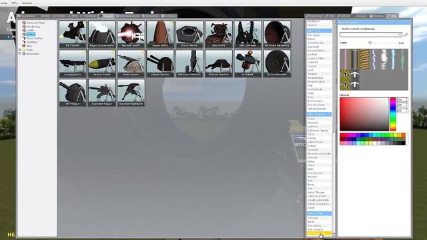Choose the pink beam wire material
Viewport: 427px width, 240px height.
[345, 59]
